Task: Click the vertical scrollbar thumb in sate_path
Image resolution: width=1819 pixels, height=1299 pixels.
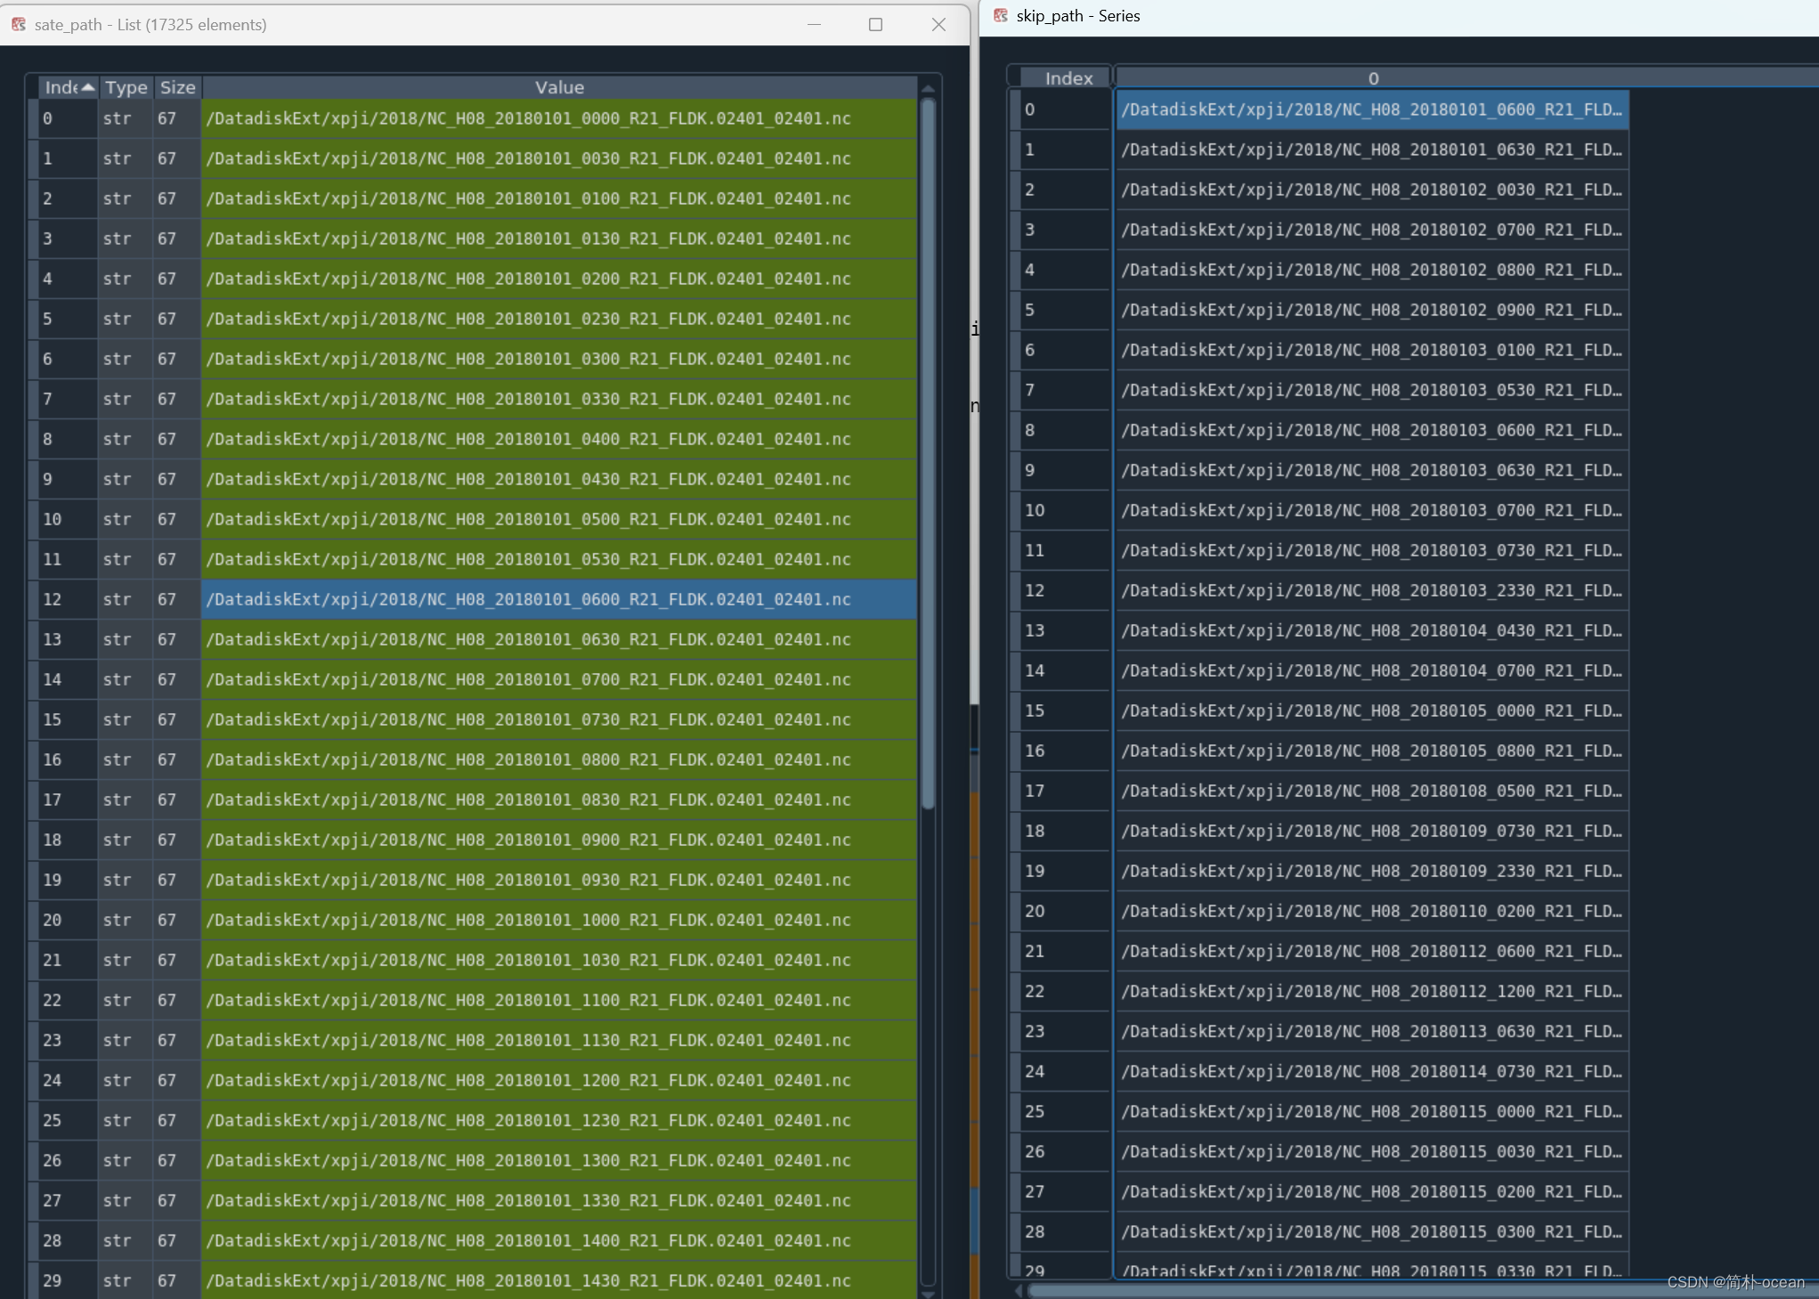Action: tap(928, 454)
